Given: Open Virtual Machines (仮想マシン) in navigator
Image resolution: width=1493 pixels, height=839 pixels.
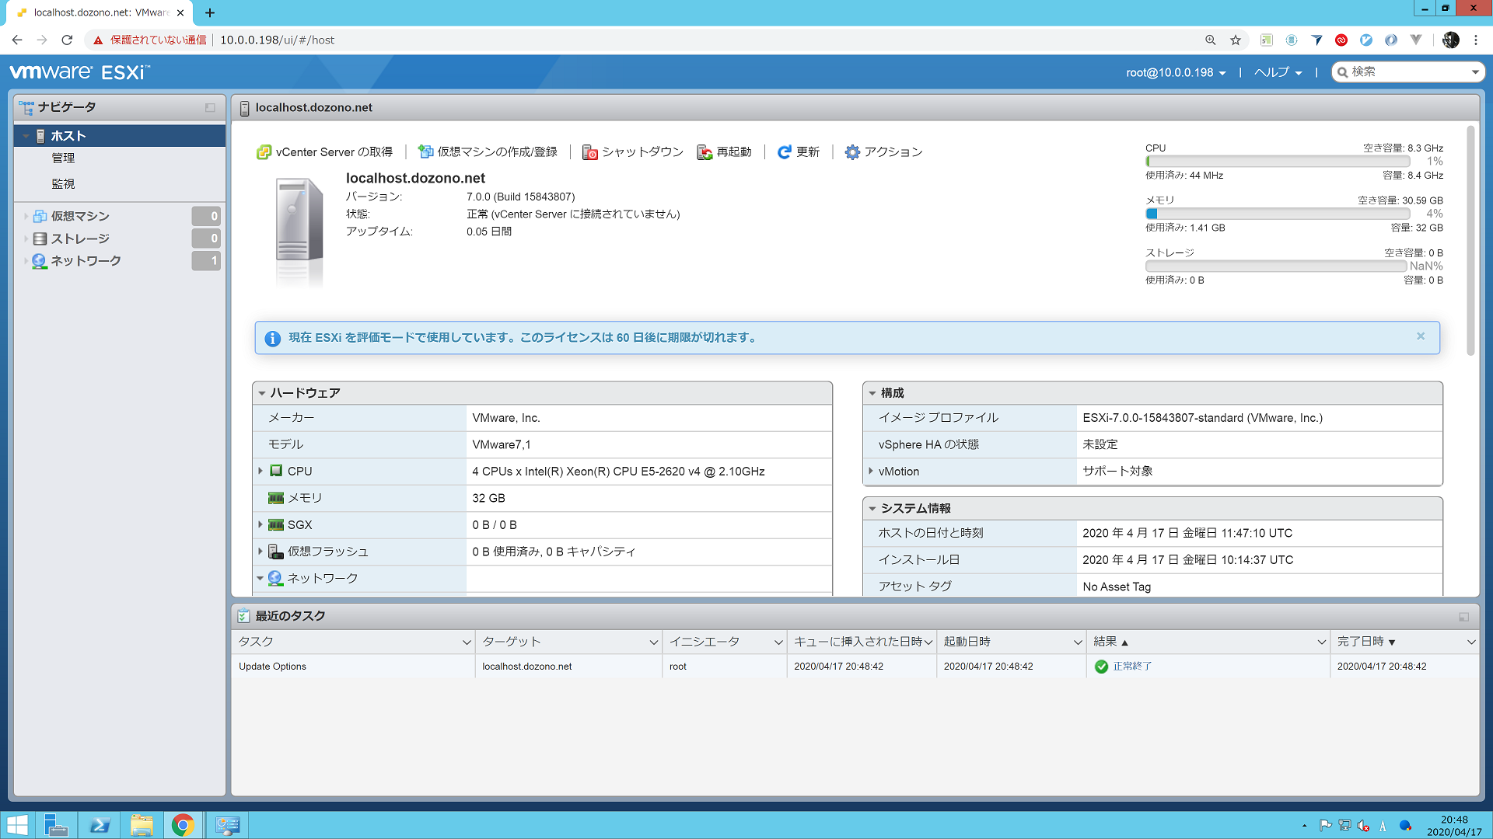Looking at the screenshot, I should 80,216.
